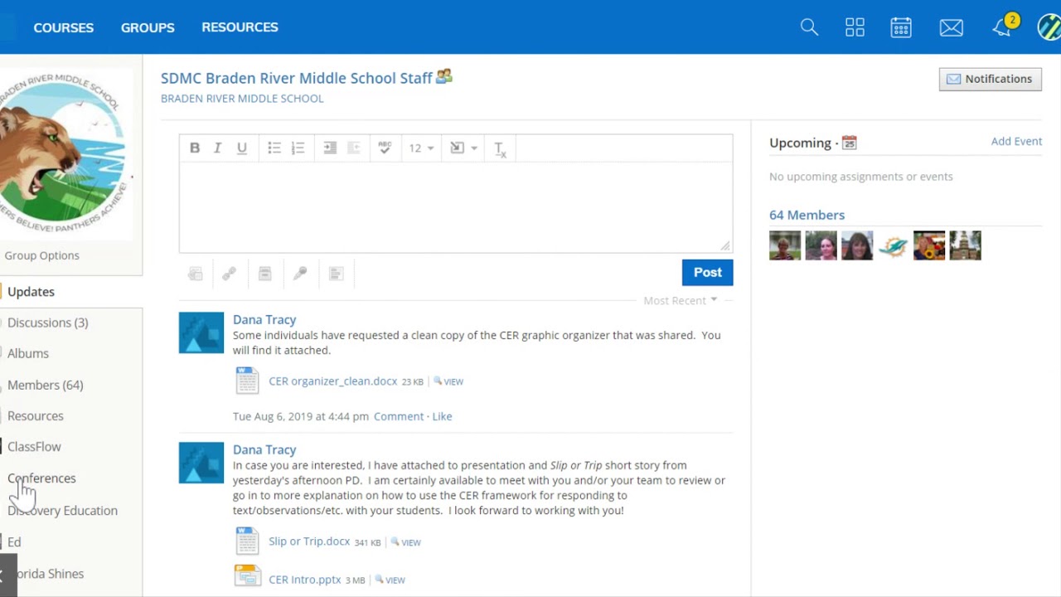Screen dimensions: 1061x597
Task: Open BRADEN RIVER MIDDLE SCHOOL link
Action: pos(242,98)
